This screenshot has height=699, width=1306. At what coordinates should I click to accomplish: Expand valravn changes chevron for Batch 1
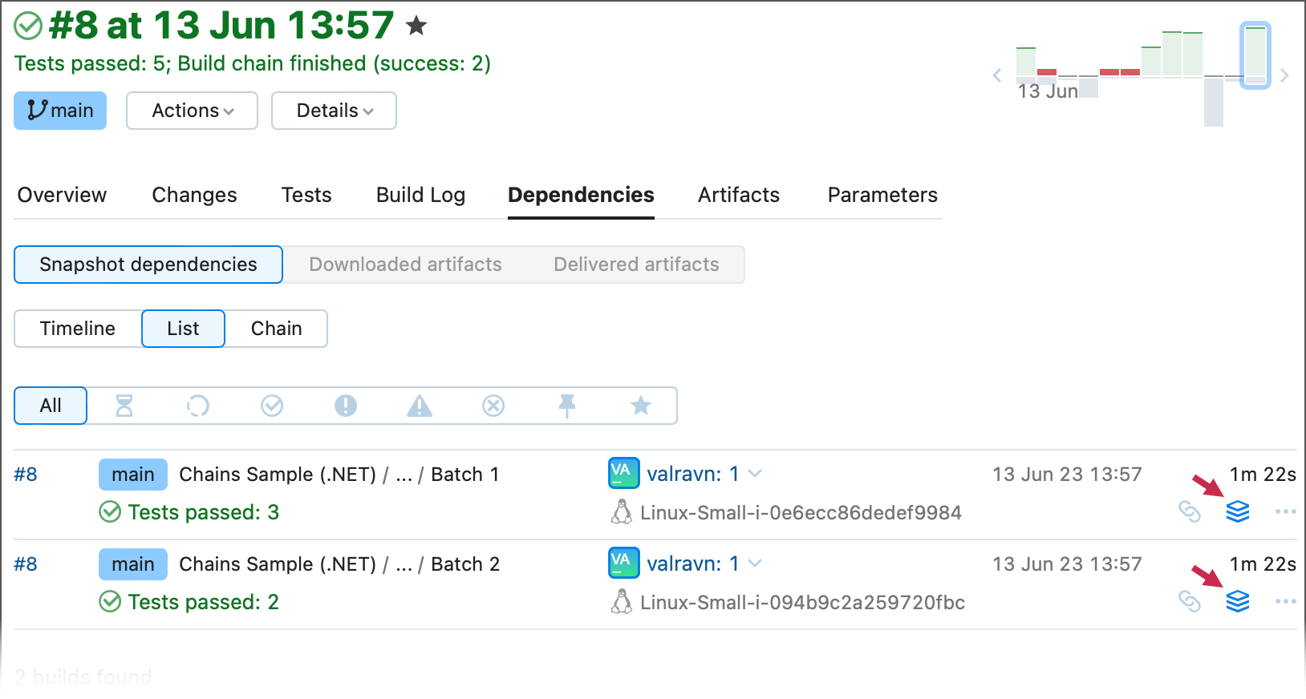tap(755, 474)
